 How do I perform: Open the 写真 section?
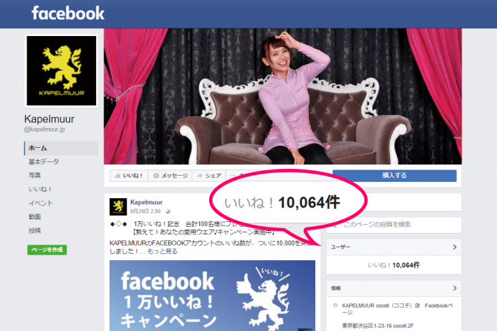click(35, 175)
